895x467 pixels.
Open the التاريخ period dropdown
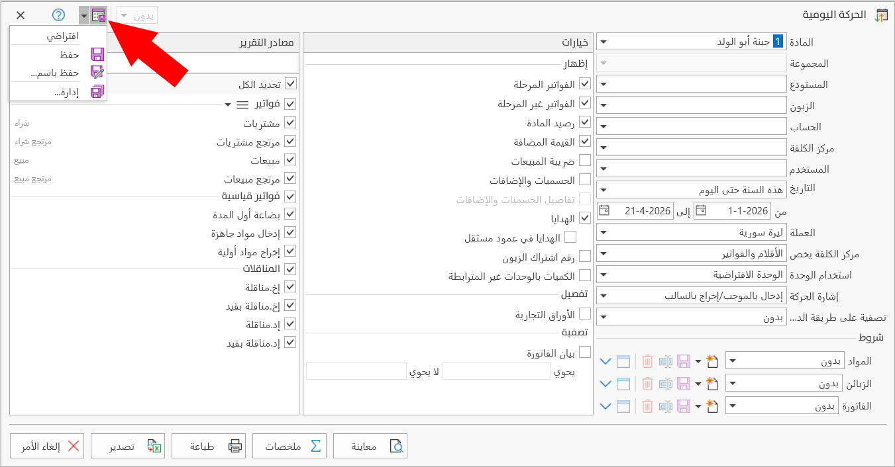[x=692, y=189]
